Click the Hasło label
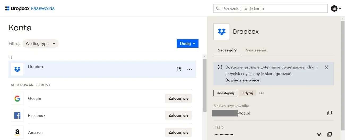Viewport: 345px width, 140px height. (x=219, y=127)
